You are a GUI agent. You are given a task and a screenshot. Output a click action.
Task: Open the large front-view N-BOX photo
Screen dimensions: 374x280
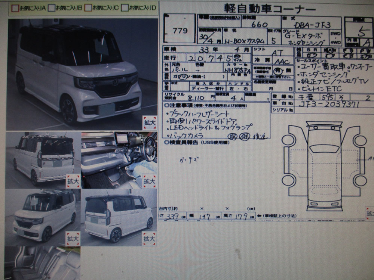click(83, 74)
